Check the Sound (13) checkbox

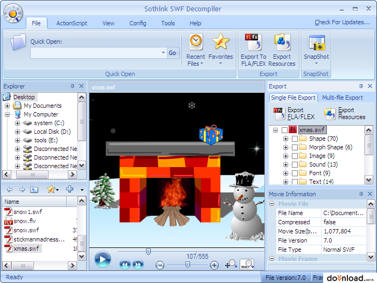click(295, 164)
